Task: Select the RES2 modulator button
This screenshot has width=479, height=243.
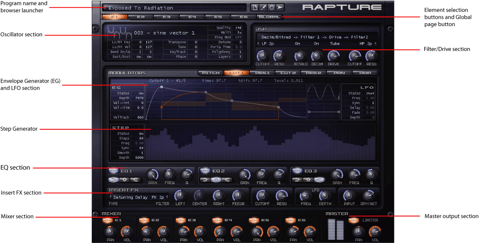Action: [x=314, y=73]
